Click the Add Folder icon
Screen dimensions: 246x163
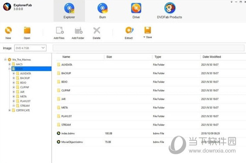(x=79, y=31)
